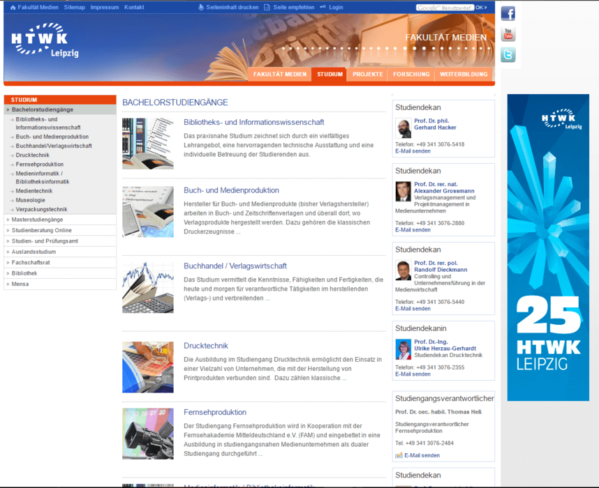
Task: Collapse the Bachelorstudiengänge sidebar section
Action: click(42, 109)
